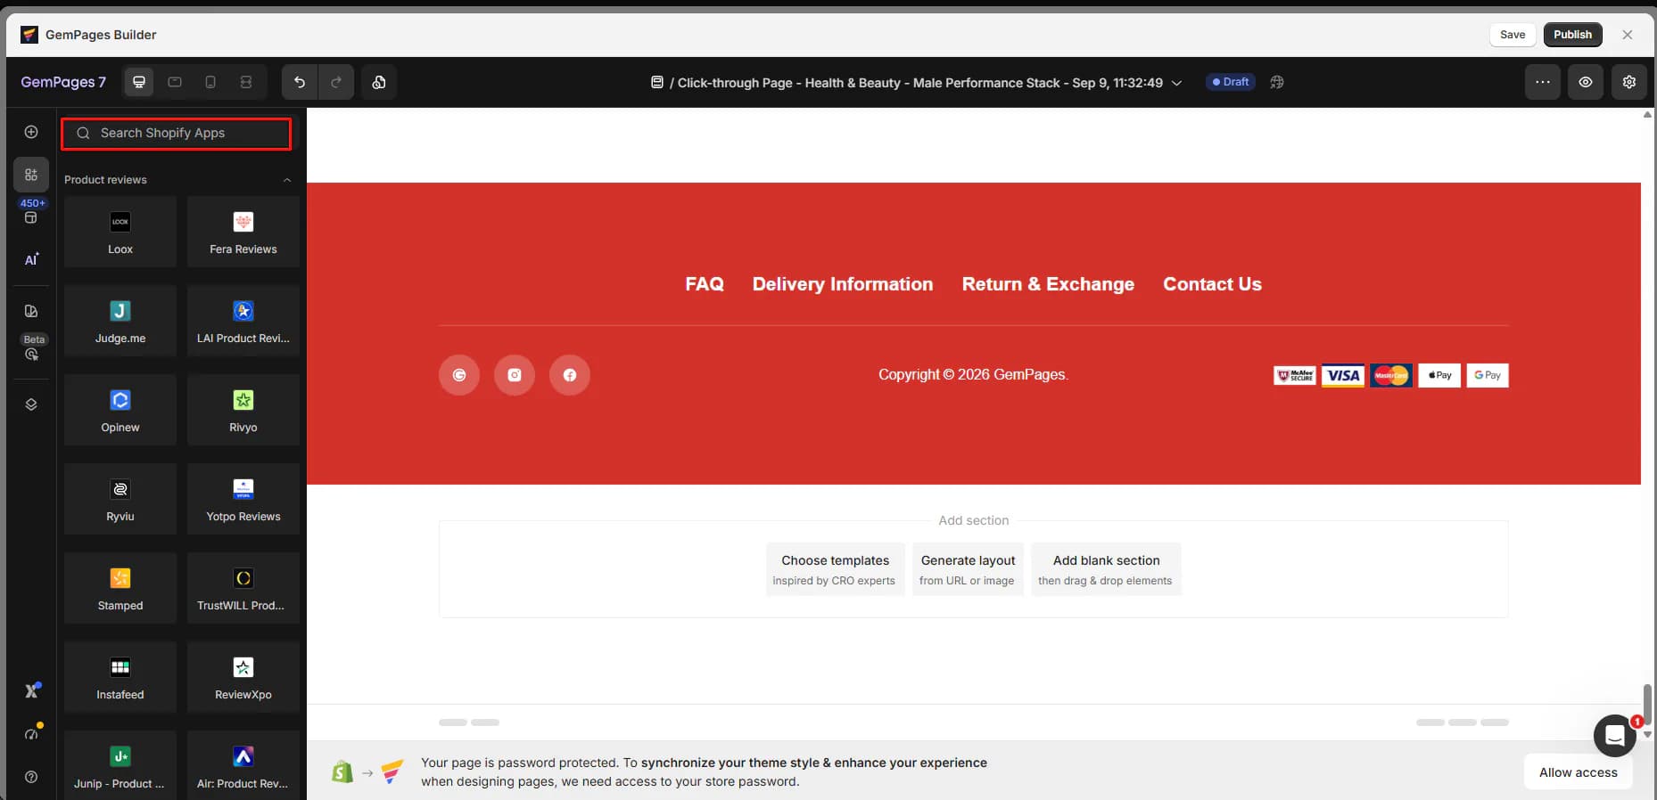Select the Air: Product Reviews app
The width and height of the screenshot is (1657, 800).
(x=243, y=765)
